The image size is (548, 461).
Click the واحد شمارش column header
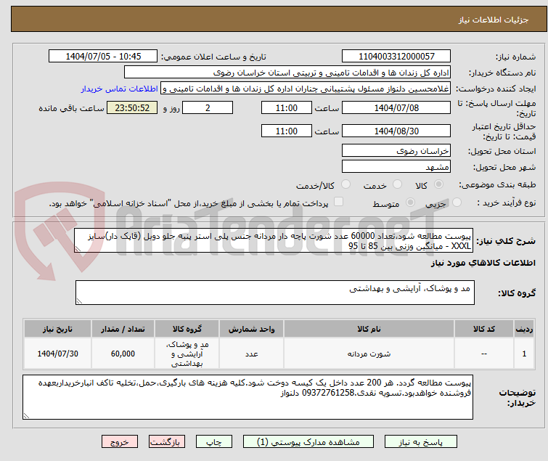point(251,329)
